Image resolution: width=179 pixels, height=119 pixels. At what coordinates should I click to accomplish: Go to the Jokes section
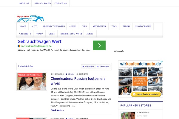click(90, 34)
